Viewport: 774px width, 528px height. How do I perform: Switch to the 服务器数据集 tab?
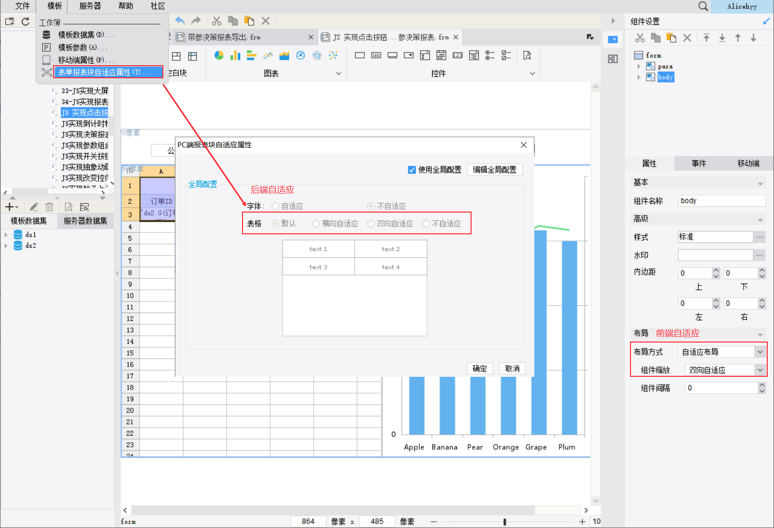(x=85, y=221)
